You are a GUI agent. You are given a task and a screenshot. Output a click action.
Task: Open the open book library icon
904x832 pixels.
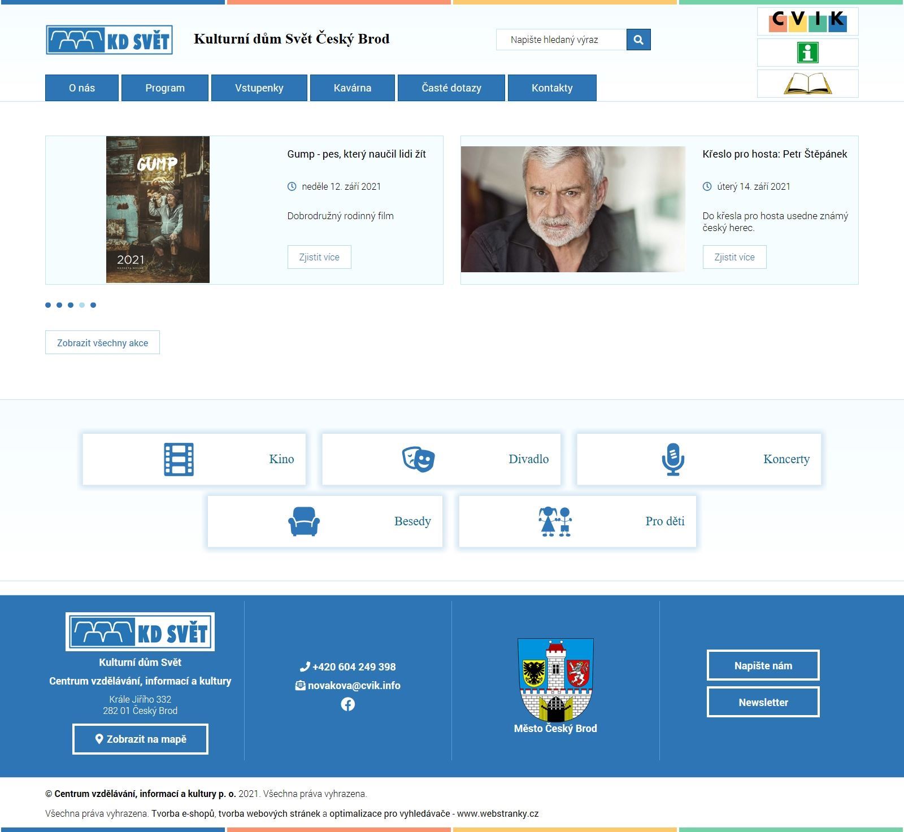pyautogui.click(x=807, y=84)
